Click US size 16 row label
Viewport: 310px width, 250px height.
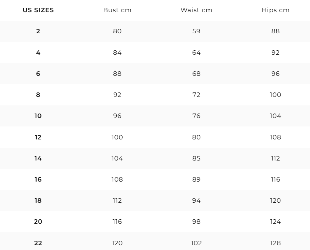tap(38, 179)
